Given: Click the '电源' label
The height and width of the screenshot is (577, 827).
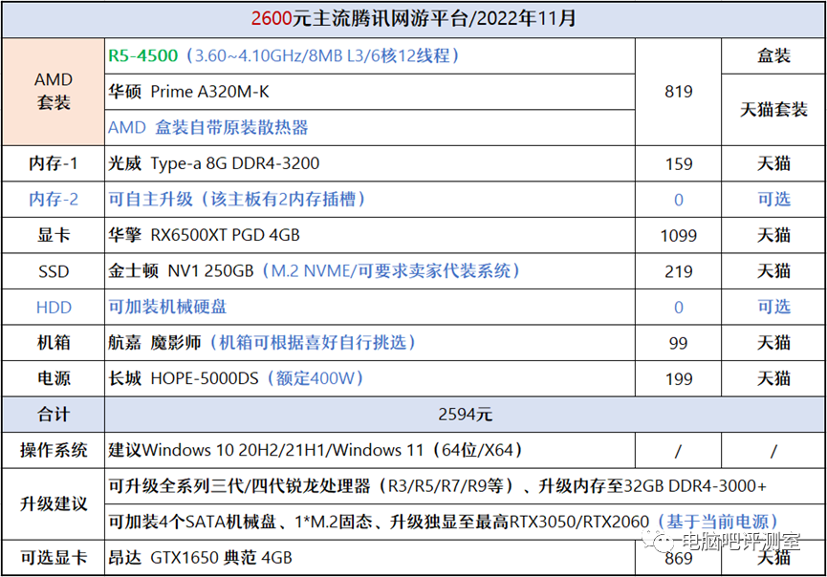Looking at the screenshot, I should tap(54, 378).
